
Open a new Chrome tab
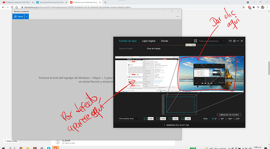click(x=105, y=2)
